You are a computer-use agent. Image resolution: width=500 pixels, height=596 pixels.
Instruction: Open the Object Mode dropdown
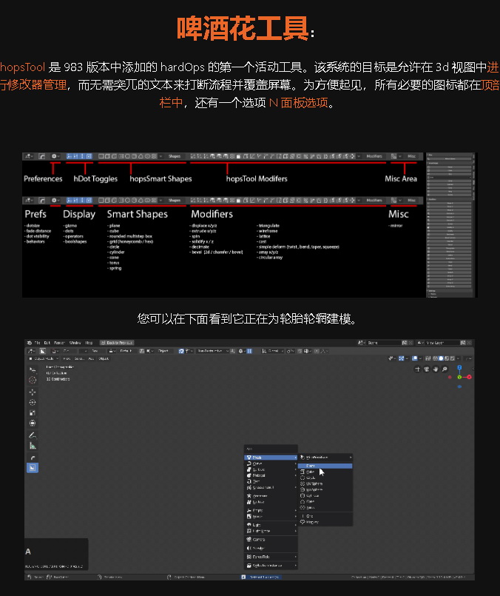[44, 358]
